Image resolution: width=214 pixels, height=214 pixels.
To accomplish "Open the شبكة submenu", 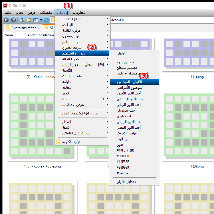I will point(82,128).
